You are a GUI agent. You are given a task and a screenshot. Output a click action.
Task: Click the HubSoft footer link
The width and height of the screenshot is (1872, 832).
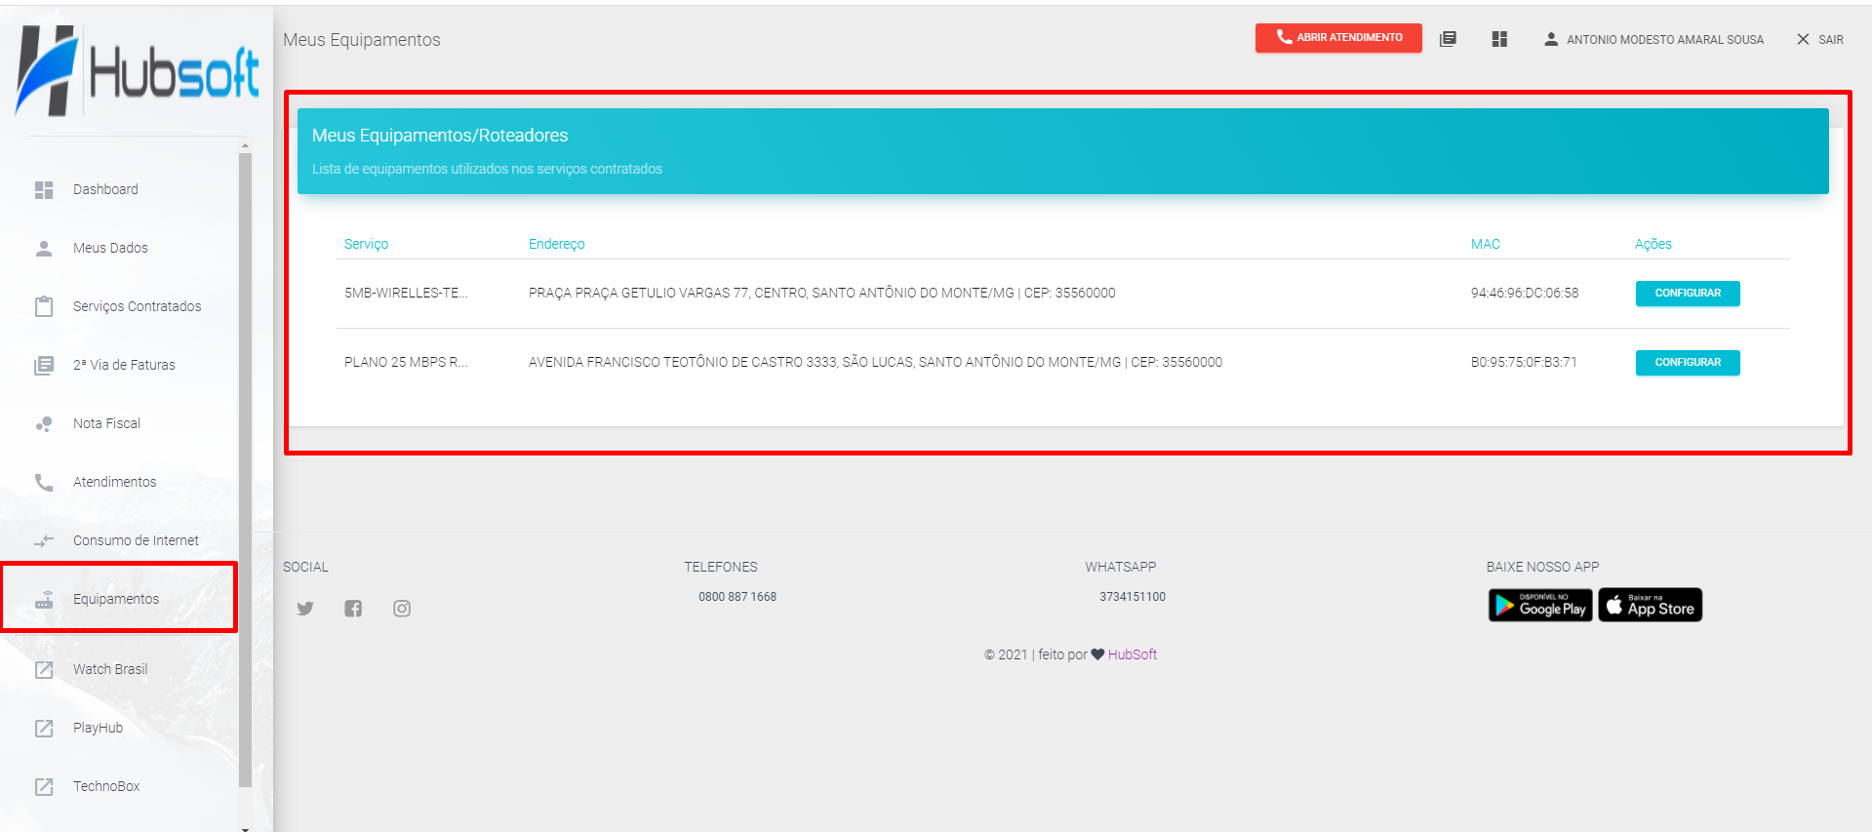1132,654
